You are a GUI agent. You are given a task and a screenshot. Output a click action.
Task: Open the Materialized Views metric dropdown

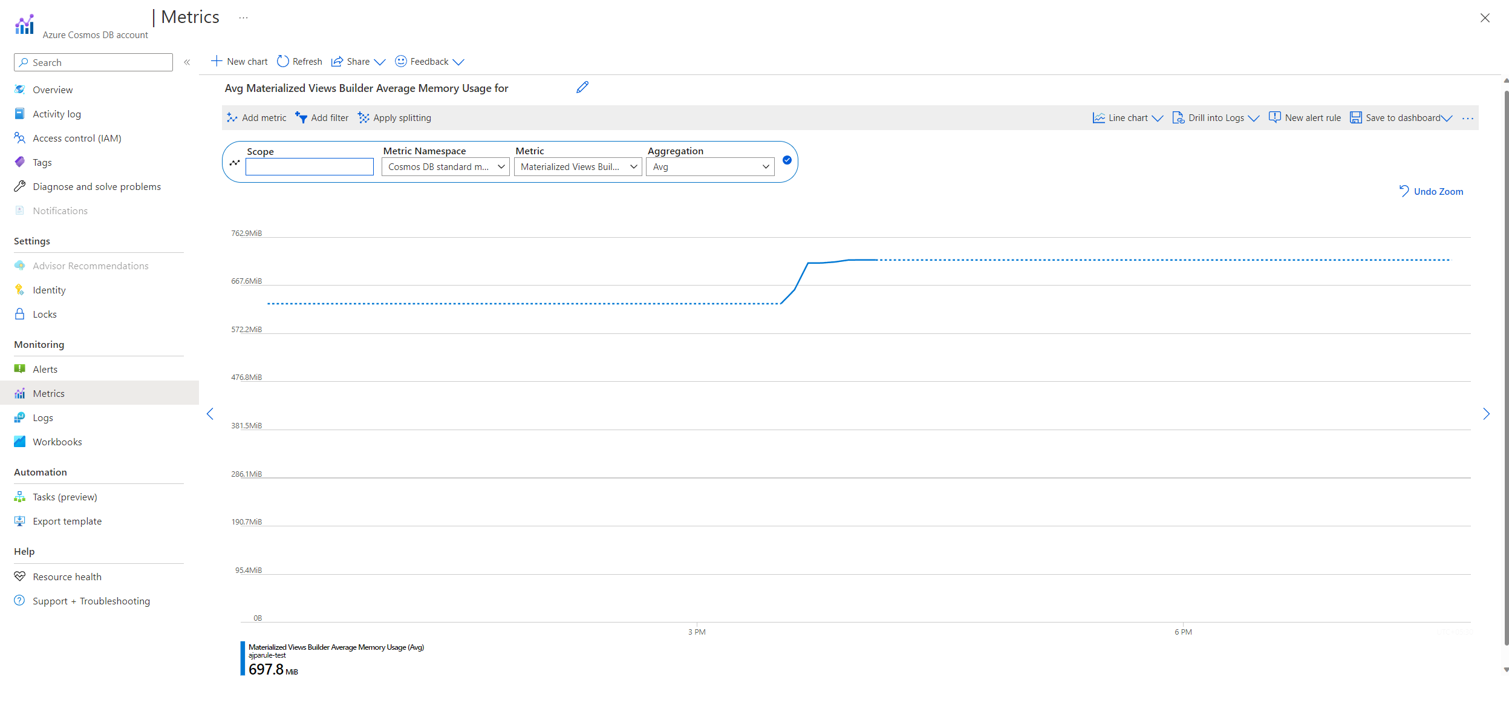pyautogui.click(x=578, y=167)
